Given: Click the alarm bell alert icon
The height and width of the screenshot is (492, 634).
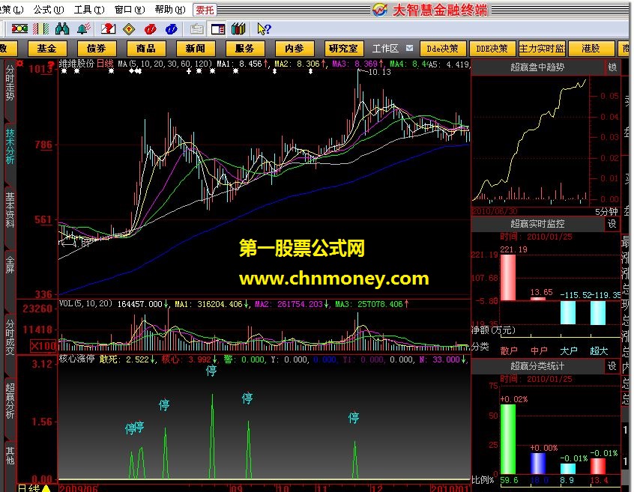Looking at the screenshot, I should 84,28.
